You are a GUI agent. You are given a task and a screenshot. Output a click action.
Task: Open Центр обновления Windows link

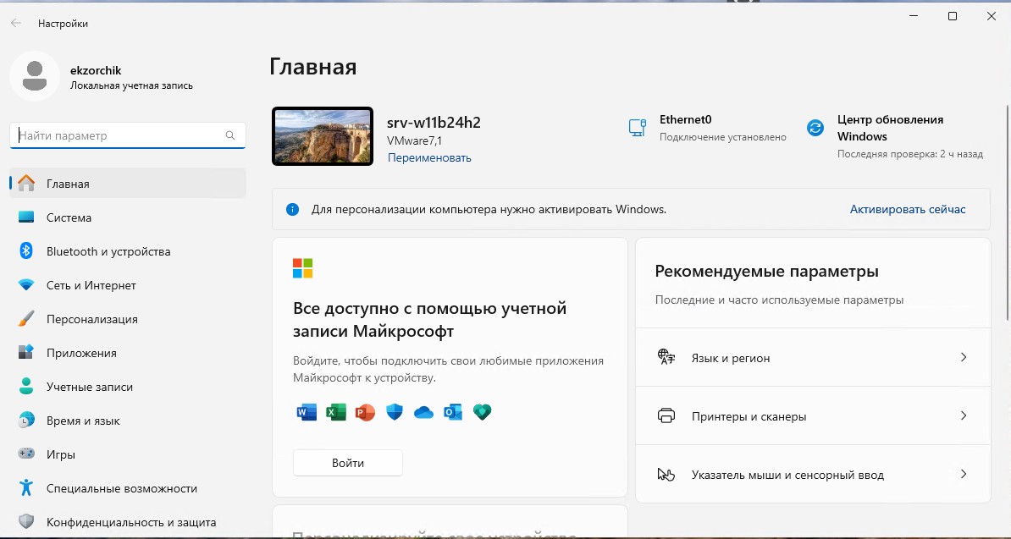[x=891, y=128]
